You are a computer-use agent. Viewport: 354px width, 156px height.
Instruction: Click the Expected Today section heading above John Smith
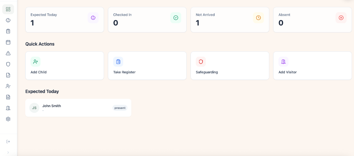pos(42,92)
